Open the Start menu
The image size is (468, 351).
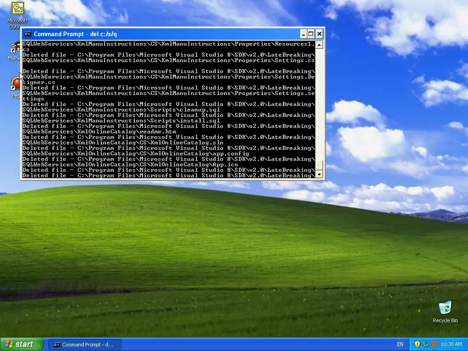pos(22,345)
